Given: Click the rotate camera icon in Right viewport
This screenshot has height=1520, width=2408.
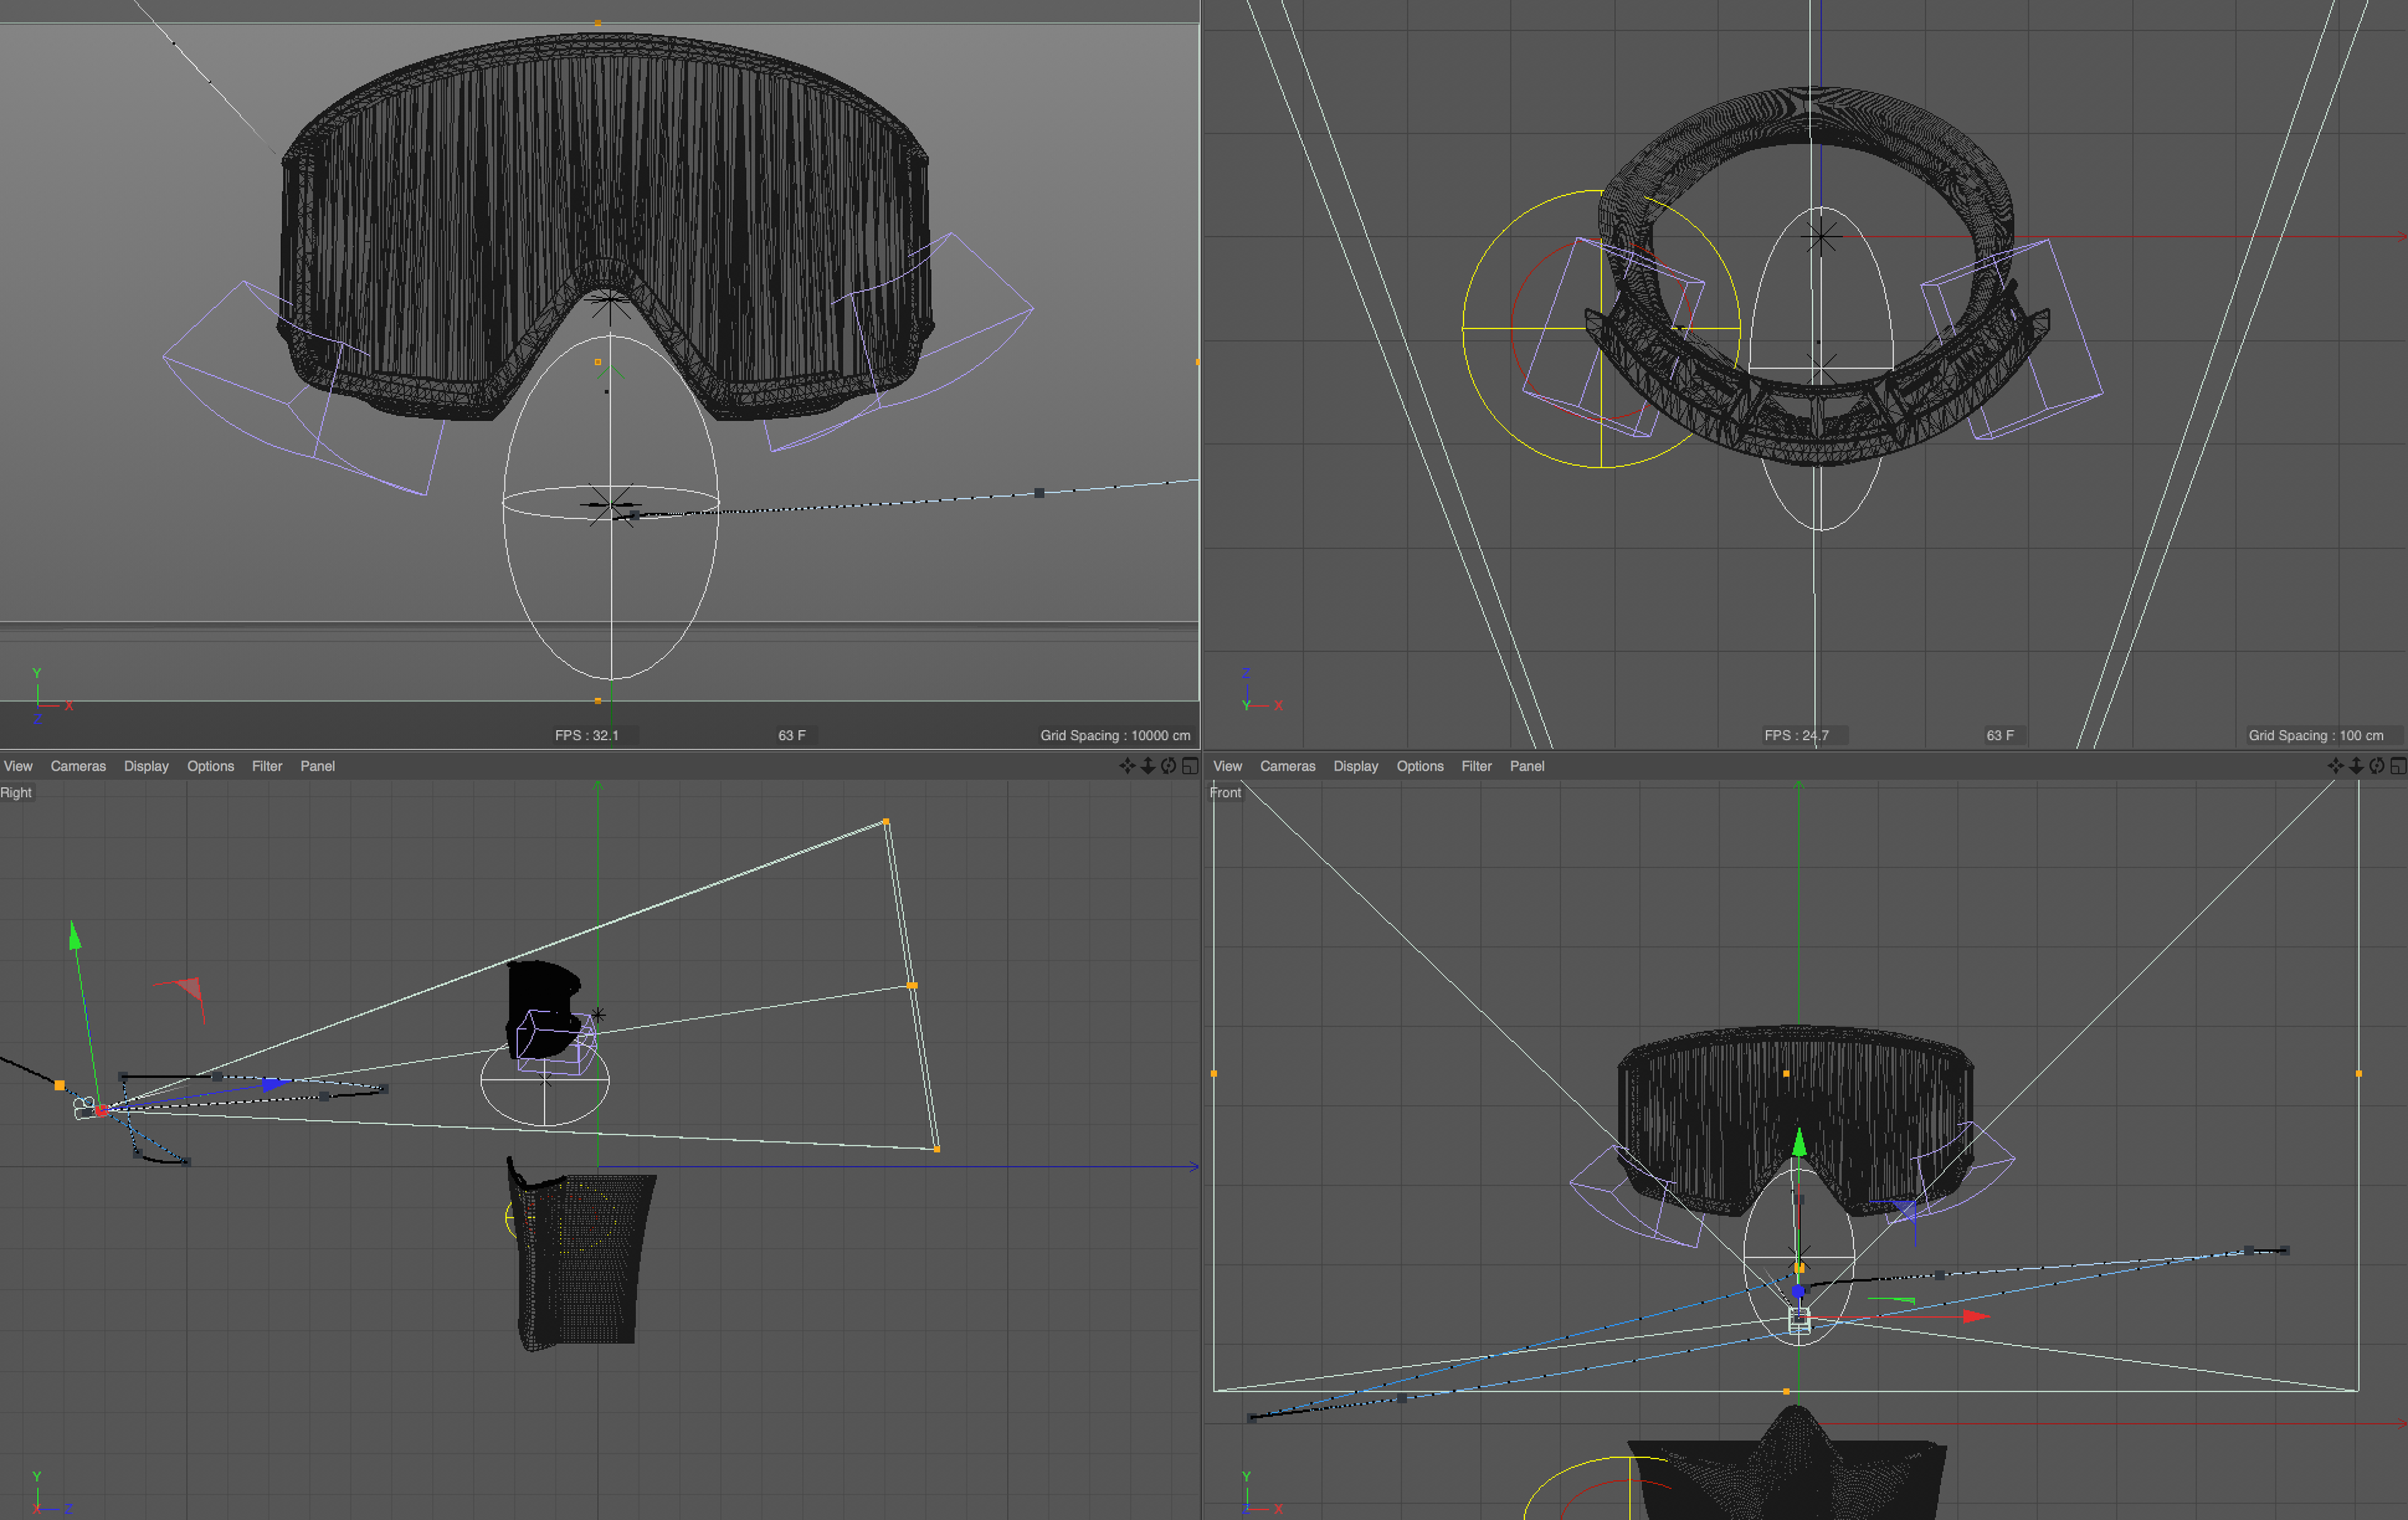Looking at the screenshot, I should pos(1168,766).
